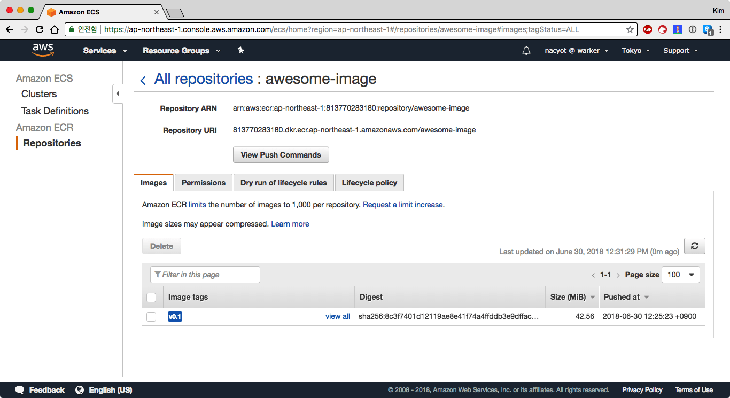Screen dimensions: 730x398
Task: Go back using the All repositories chevron
Action: pyautogui.click(x=143, y=80)
